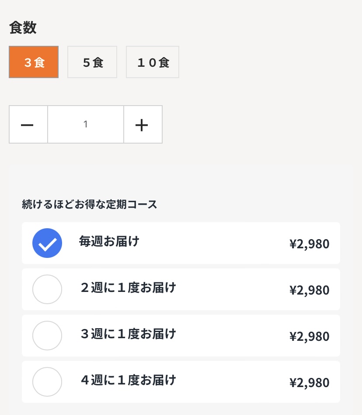Click the 3週に1度お届け label text
The width and height of the screenshot is (362, 415).
point(129,334)
